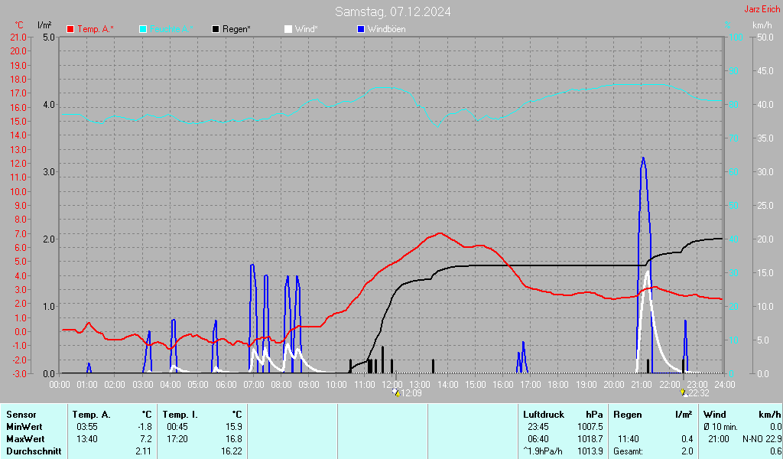Select the cyan Feuchte A. legend swatch

[x=143, y=29]
